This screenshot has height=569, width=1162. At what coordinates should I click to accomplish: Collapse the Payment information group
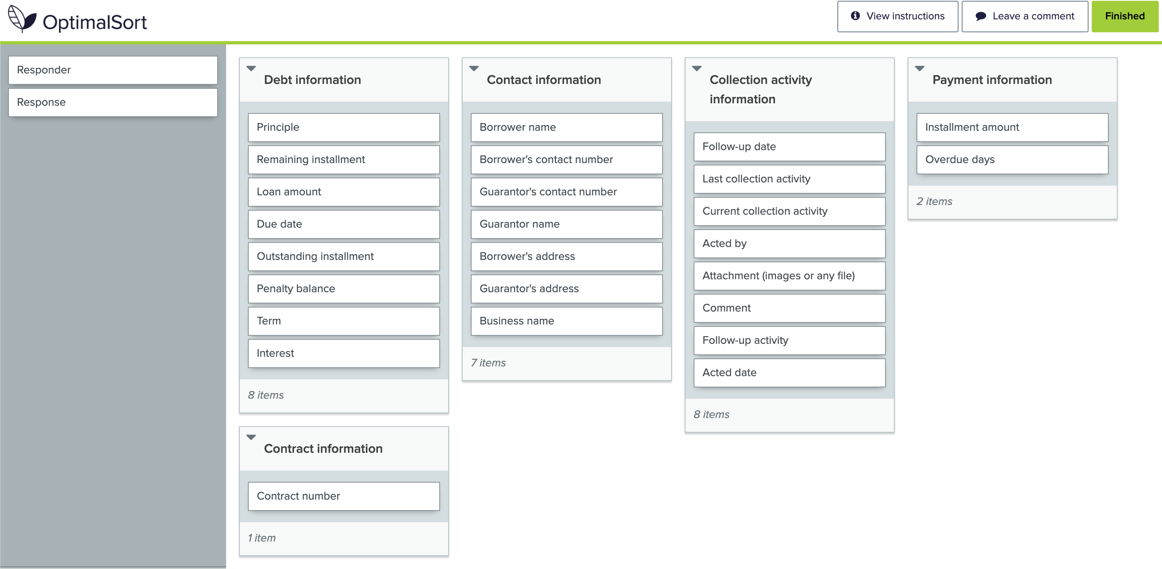pos(920,69)
